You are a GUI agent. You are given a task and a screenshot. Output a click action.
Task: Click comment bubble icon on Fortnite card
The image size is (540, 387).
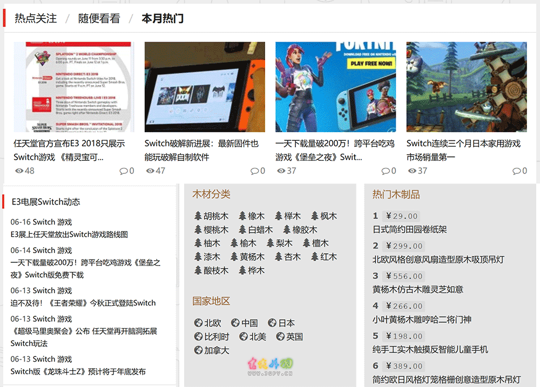(386, 171)
